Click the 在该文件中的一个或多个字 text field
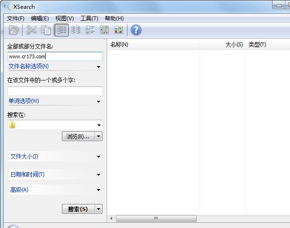 55,91
